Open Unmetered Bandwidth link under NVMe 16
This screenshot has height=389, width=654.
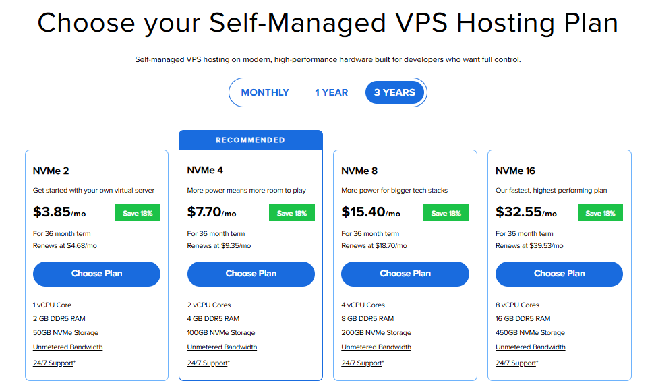coord(530,347)
